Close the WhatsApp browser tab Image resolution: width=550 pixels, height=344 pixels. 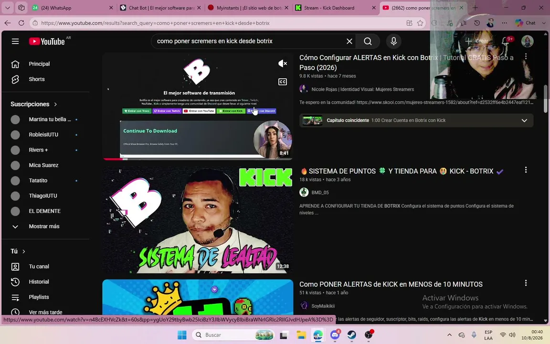[x=111, y=8]
